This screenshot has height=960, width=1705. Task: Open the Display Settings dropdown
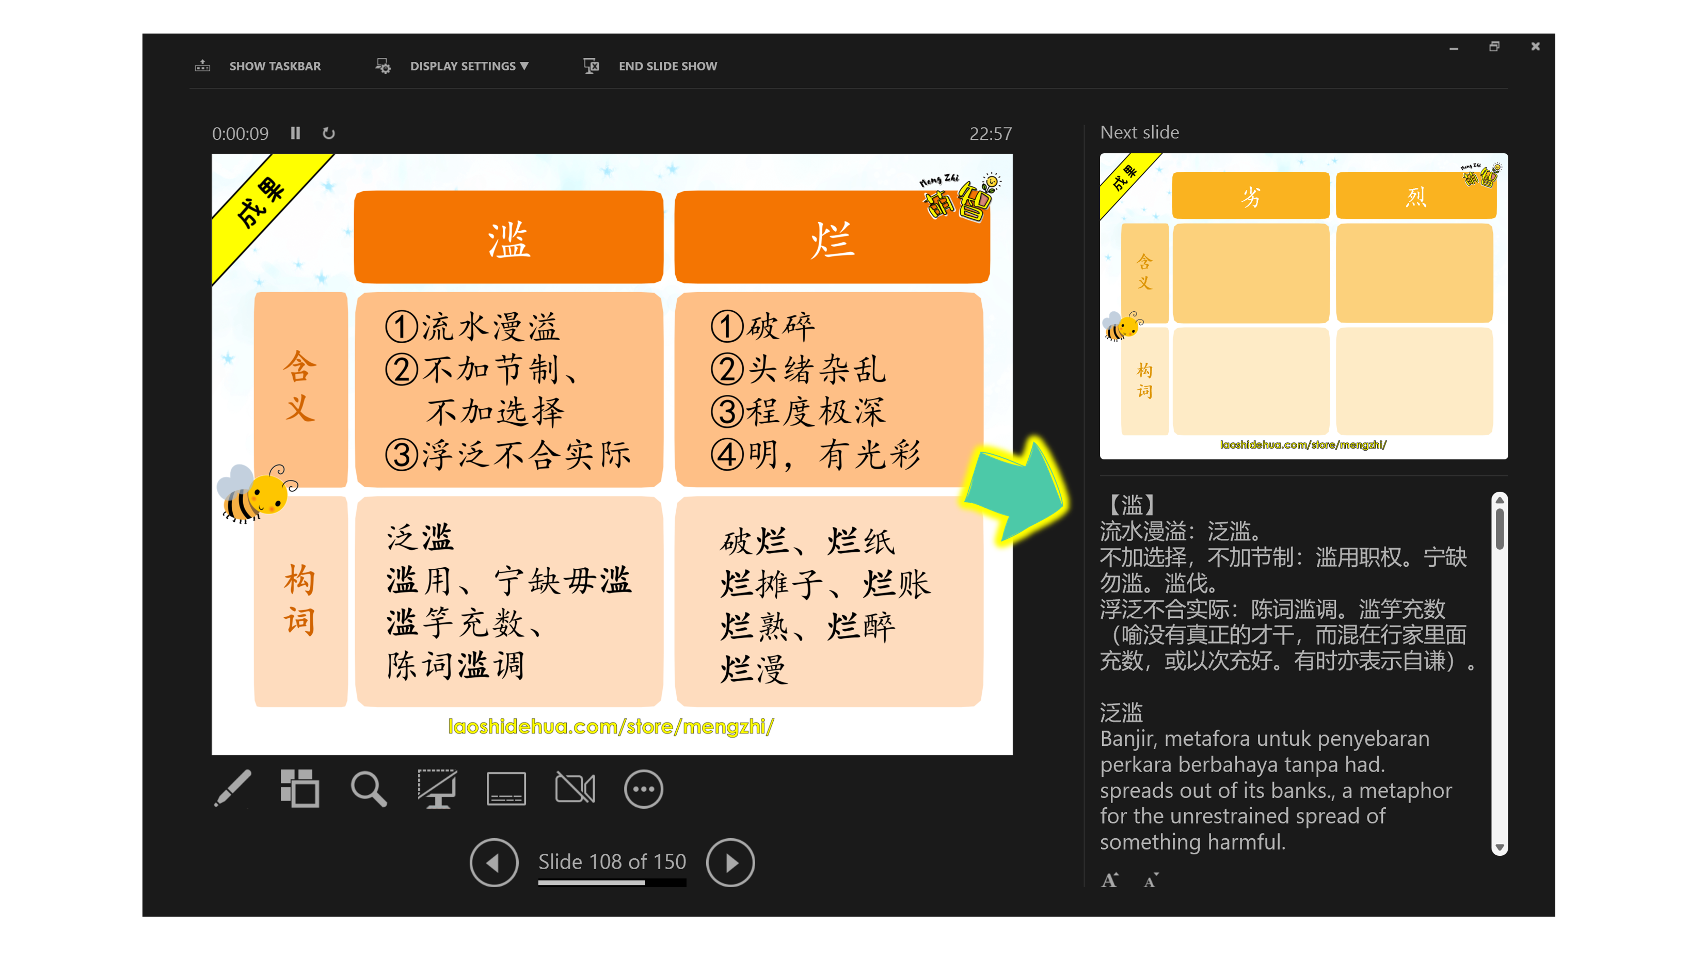(469, 66)
